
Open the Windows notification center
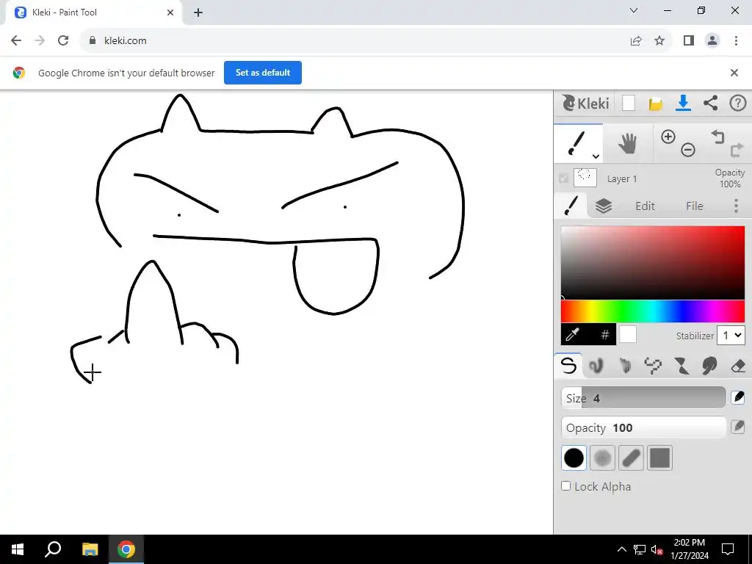pos(728,549)
